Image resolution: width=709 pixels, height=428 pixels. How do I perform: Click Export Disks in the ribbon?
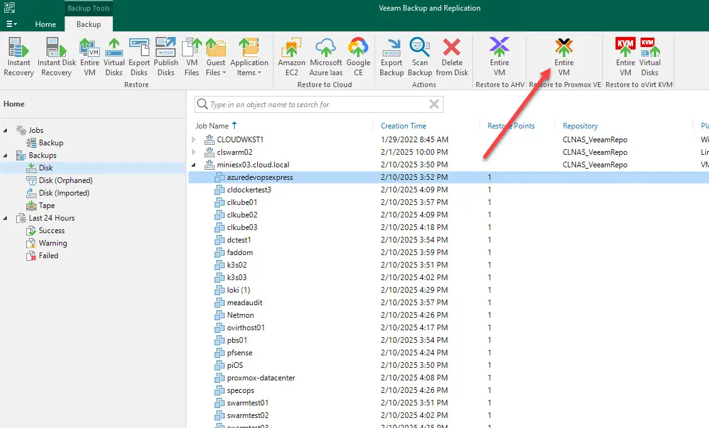[139, 56]
